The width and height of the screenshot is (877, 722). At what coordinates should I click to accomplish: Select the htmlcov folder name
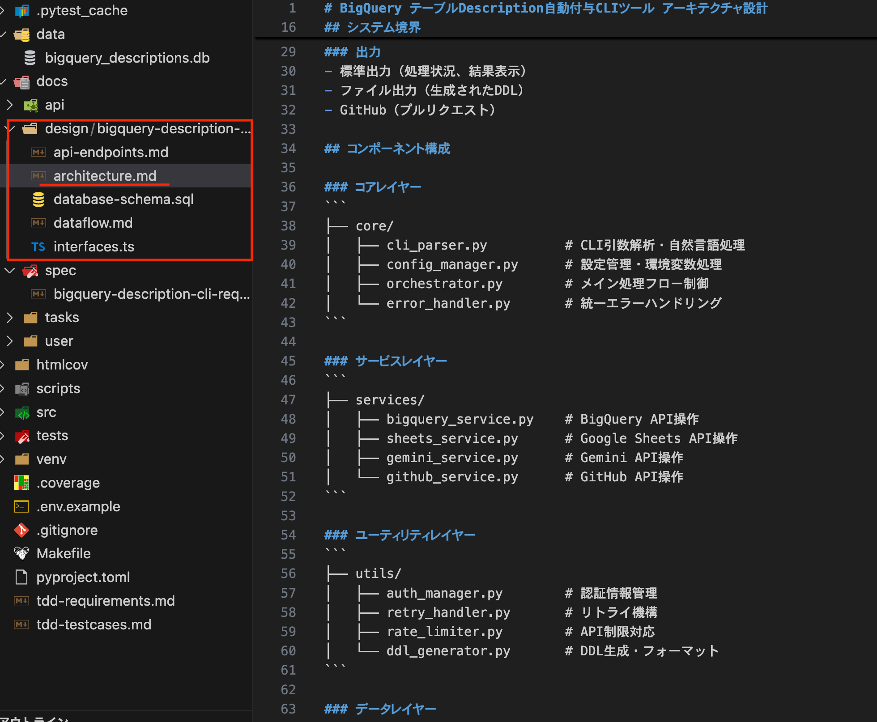click(x=62, y=365)
